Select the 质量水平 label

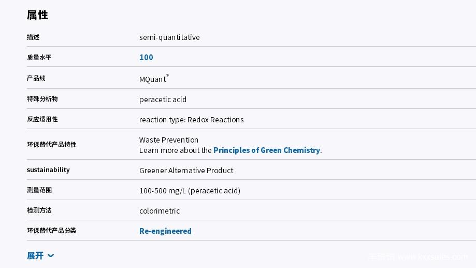[x=39, y=57]
